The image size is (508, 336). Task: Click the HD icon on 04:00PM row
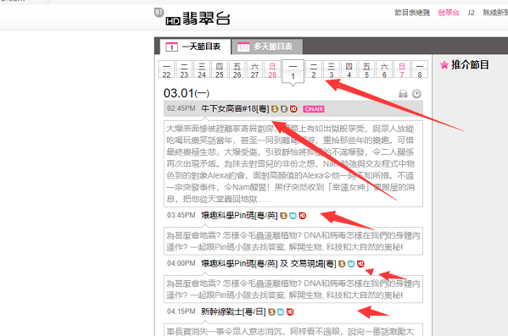pyautogui.click(x=360, y=264)
